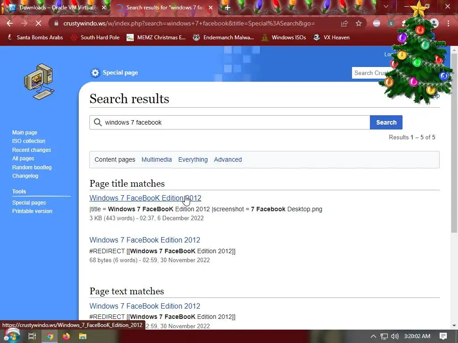Open the striped flag extension icon

coord(377,23)
